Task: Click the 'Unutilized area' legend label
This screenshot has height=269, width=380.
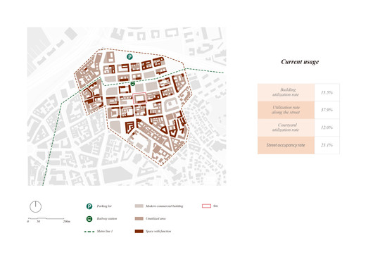Action: click(x=156, y=219)
